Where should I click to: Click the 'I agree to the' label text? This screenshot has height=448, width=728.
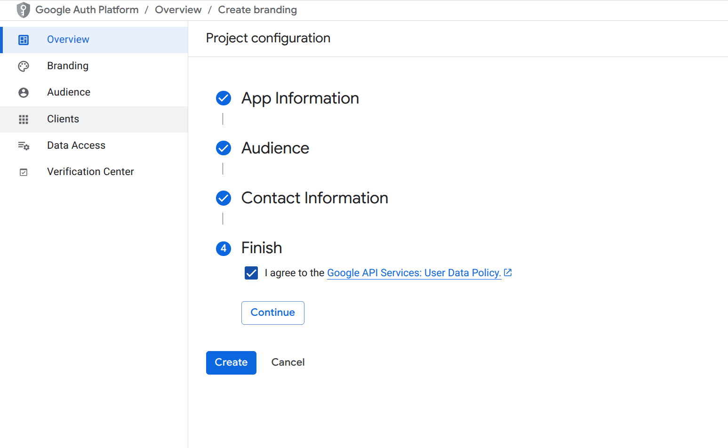click(x=295, y=273)
